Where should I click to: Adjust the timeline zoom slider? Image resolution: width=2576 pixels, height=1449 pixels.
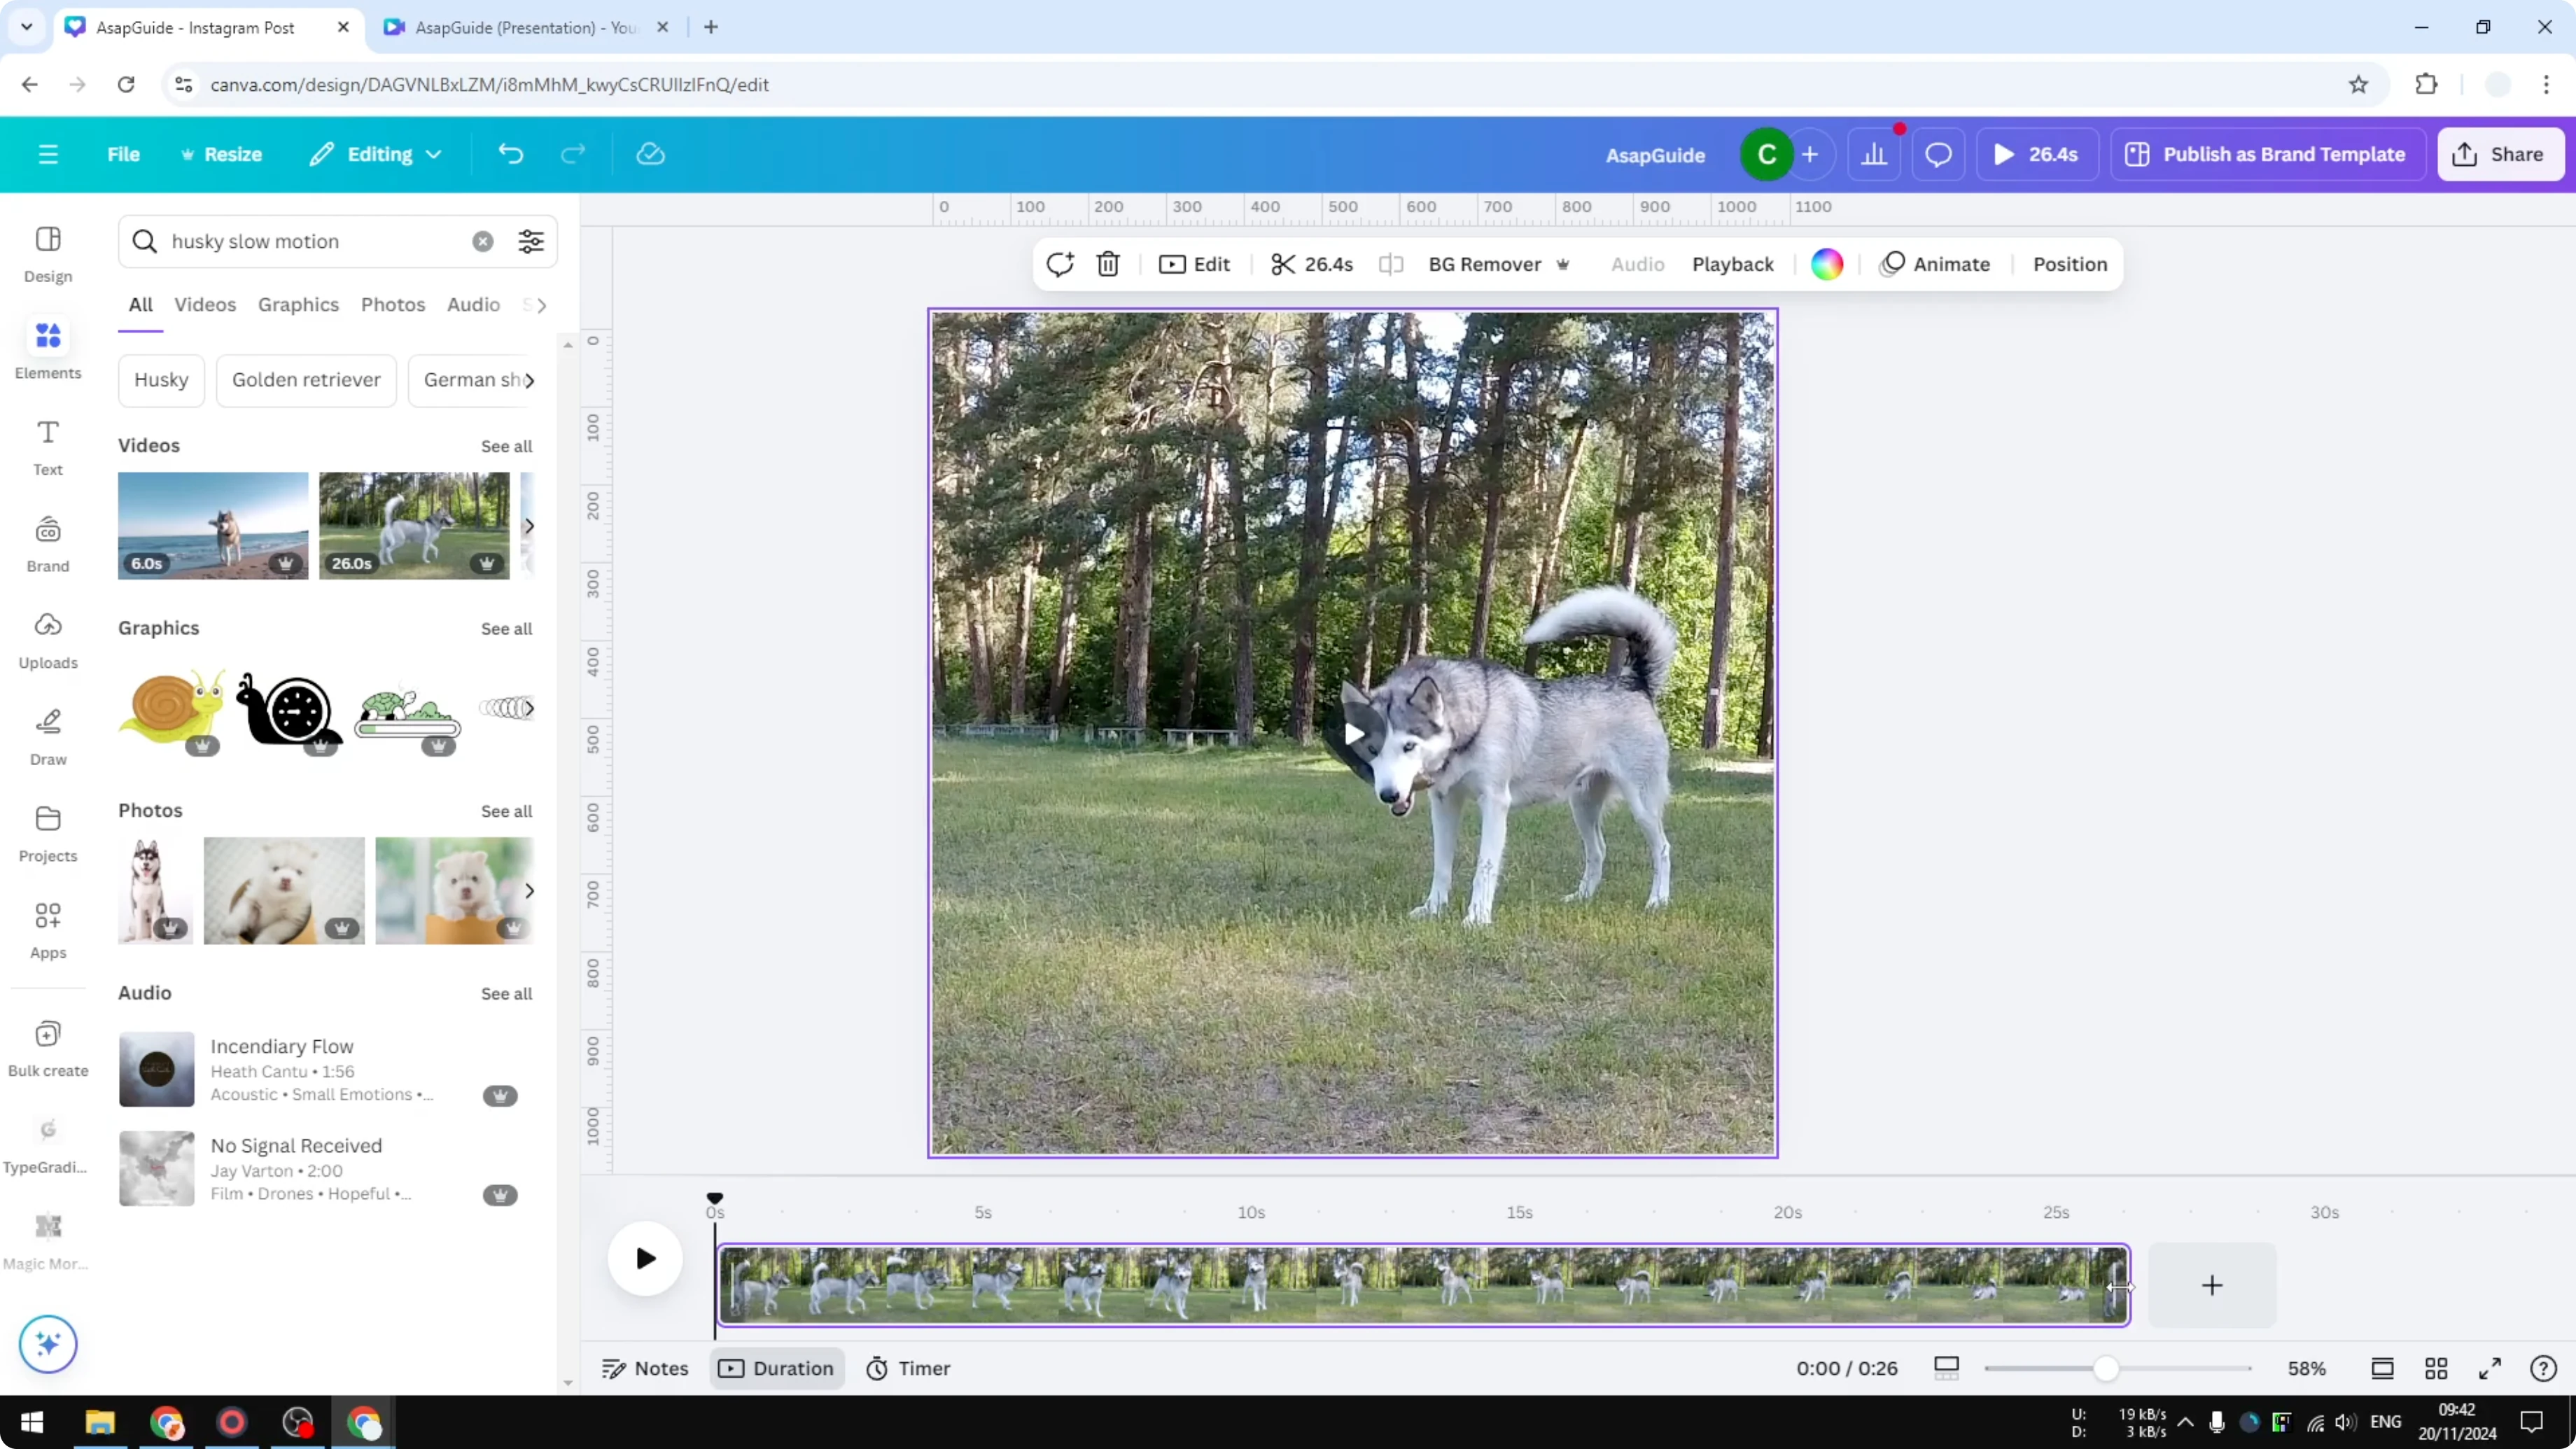(x=2108, y=1368)
